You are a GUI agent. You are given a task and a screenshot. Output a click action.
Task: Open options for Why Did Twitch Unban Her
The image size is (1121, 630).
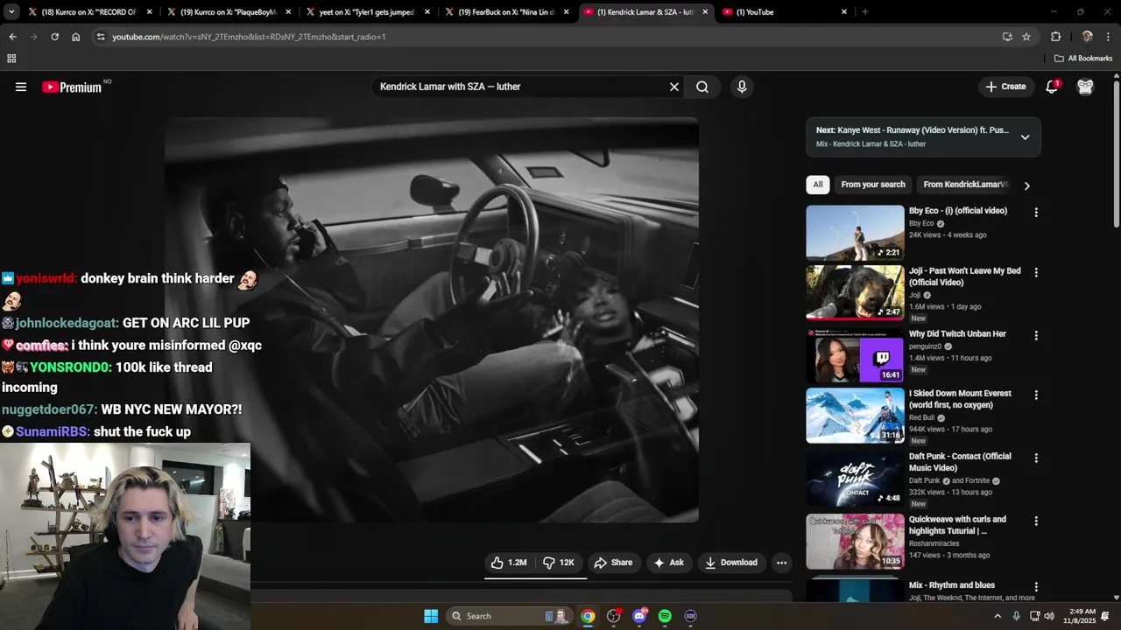[1036, 336]
